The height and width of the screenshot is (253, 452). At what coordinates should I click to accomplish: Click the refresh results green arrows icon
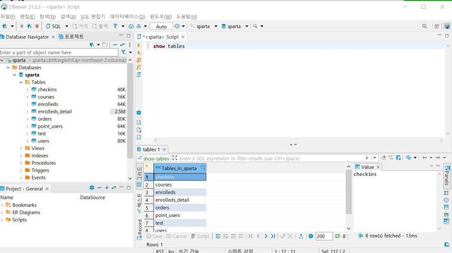coord(337,237)
